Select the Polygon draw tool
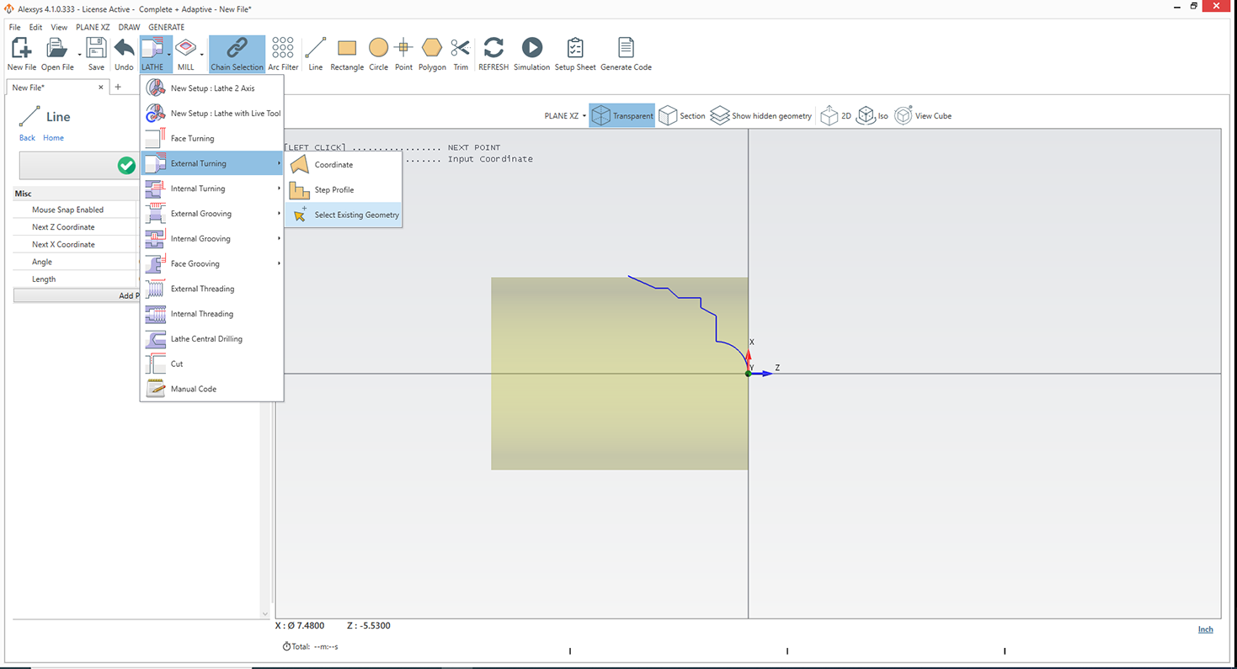This screenshot has height=669, width=1237. (x=432, y=48)
